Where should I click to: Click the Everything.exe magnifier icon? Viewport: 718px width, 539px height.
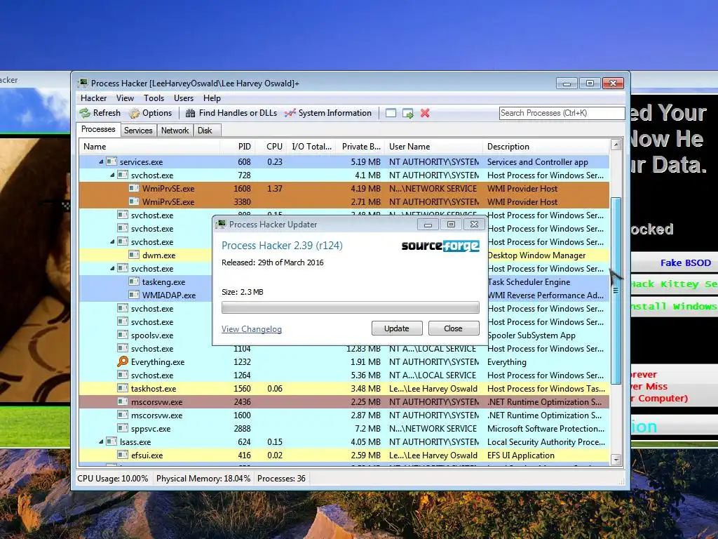[x=122, y=361]
